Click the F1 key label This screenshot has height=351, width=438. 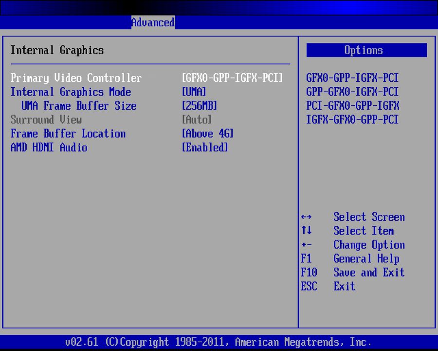[x=306, y=258]
